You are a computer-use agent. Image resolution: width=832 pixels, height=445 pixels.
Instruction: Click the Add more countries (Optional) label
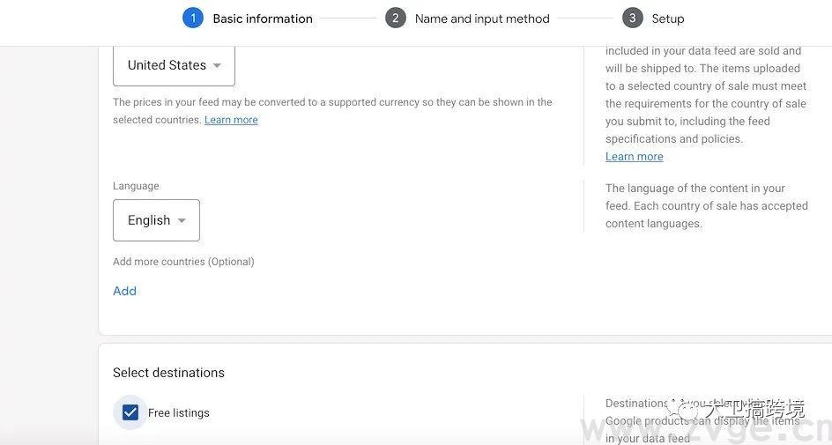[183, 262]
